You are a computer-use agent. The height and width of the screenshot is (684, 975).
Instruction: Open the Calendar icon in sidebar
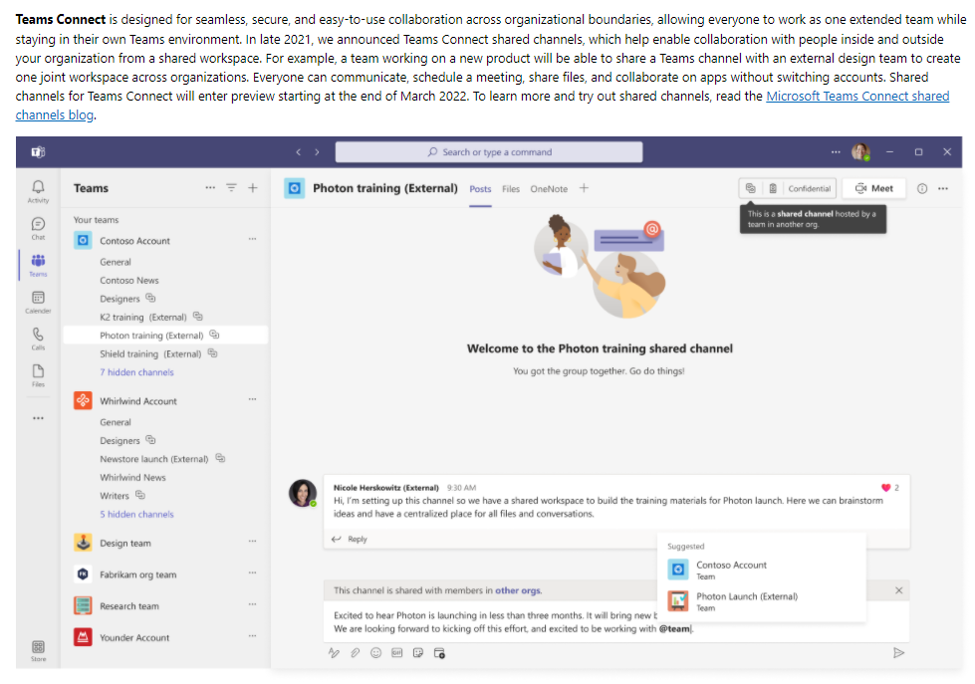38,301
